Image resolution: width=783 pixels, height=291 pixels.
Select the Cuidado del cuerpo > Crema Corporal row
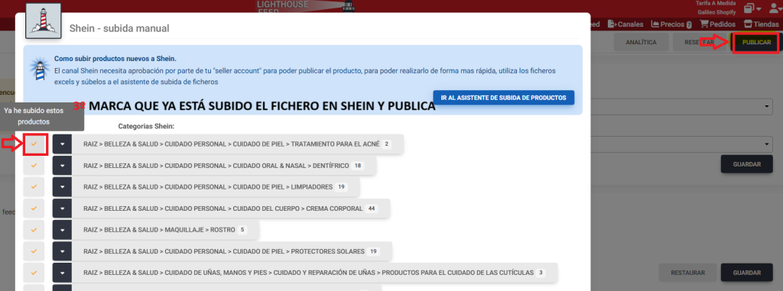click(231, 209)
